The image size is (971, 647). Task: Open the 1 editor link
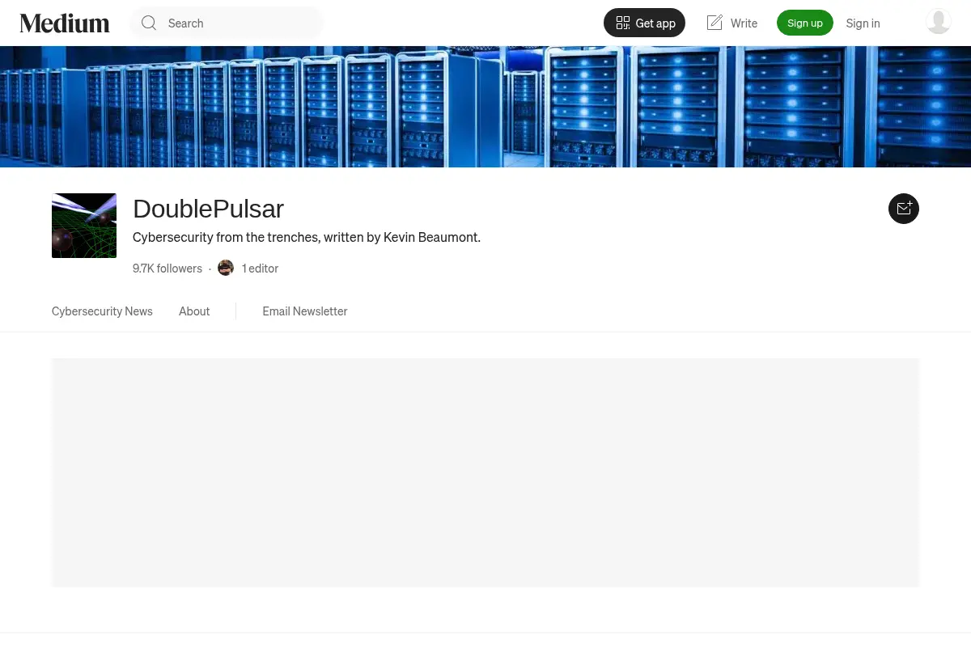click(x=260, y=269)
